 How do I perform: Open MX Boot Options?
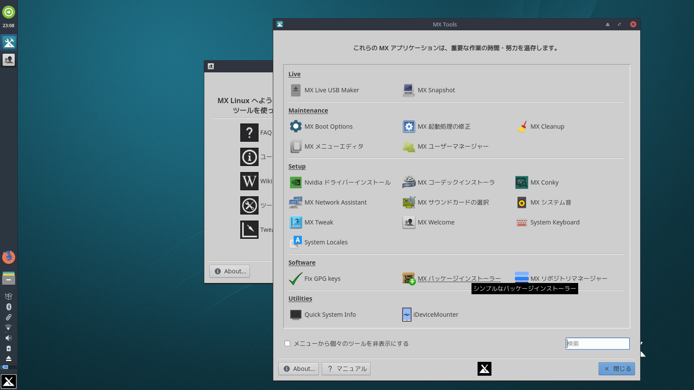[x=321, y=127]
